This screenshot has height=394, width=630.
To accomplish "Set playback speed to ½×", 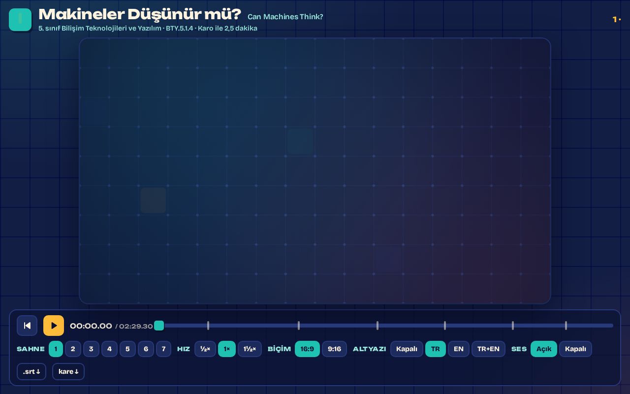I will click(205, 349).
